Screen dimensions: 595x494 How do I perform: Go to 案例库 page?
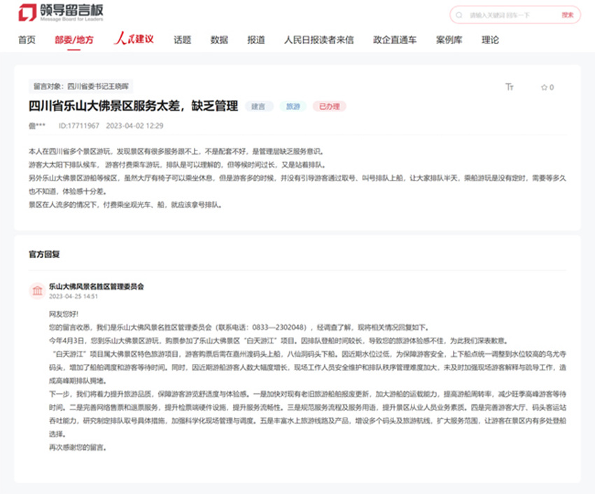coord(449,40)
